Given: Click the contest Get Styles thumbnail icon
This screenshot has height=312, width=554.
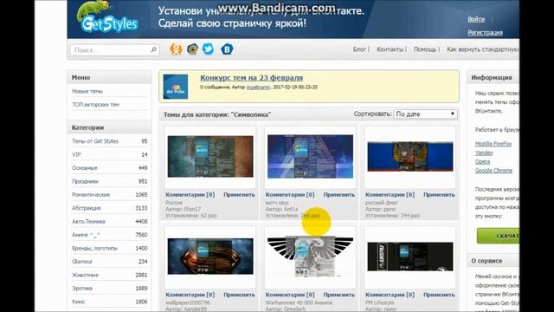Looking at the screenshot, I should [x=176, y=87].
